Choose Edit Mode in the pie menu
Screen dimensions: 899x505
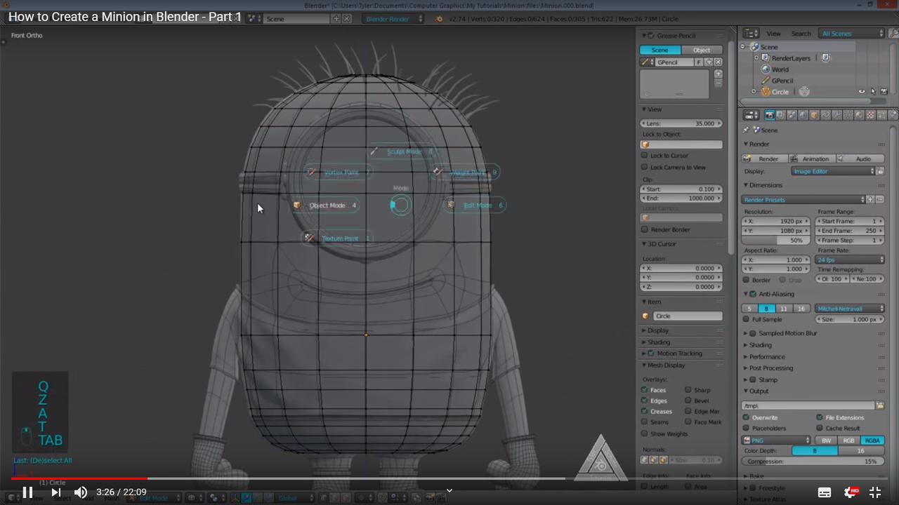point(475,206)
